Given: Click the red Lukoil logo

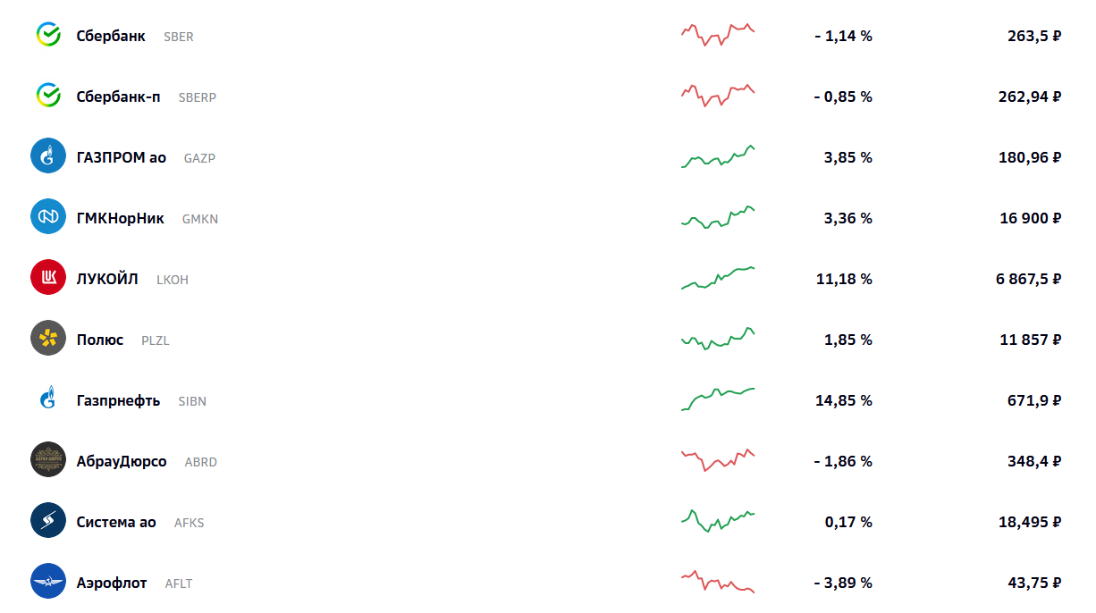Looking at the screenshot, I should pyautogui.click(x=48, y=278).
